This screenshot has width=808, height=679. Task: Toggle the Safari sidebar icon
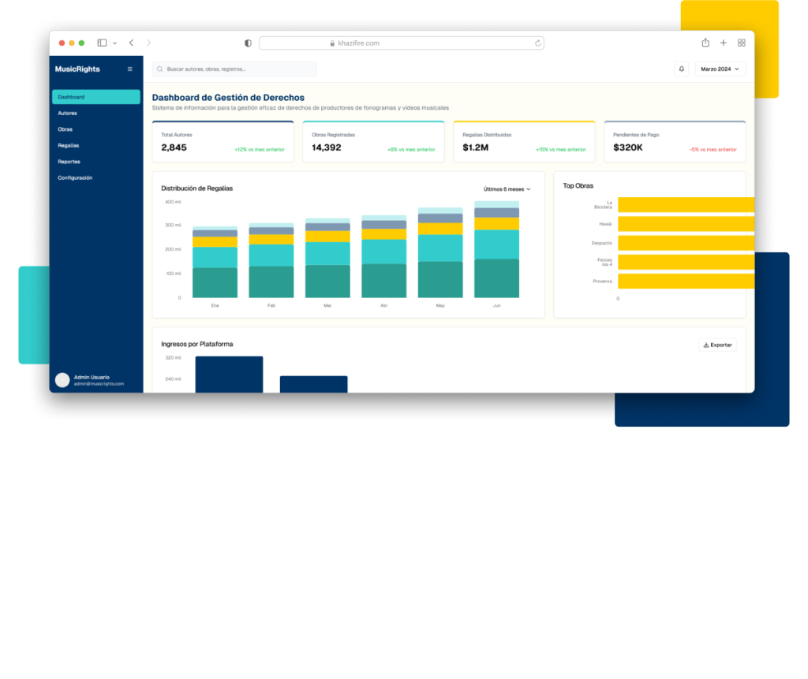[102, 43]
